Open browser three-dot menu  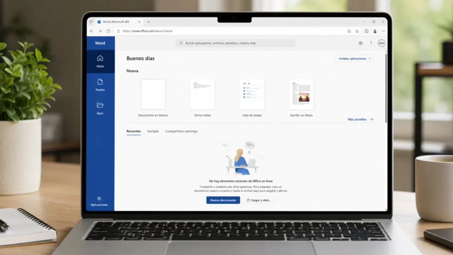383,31
